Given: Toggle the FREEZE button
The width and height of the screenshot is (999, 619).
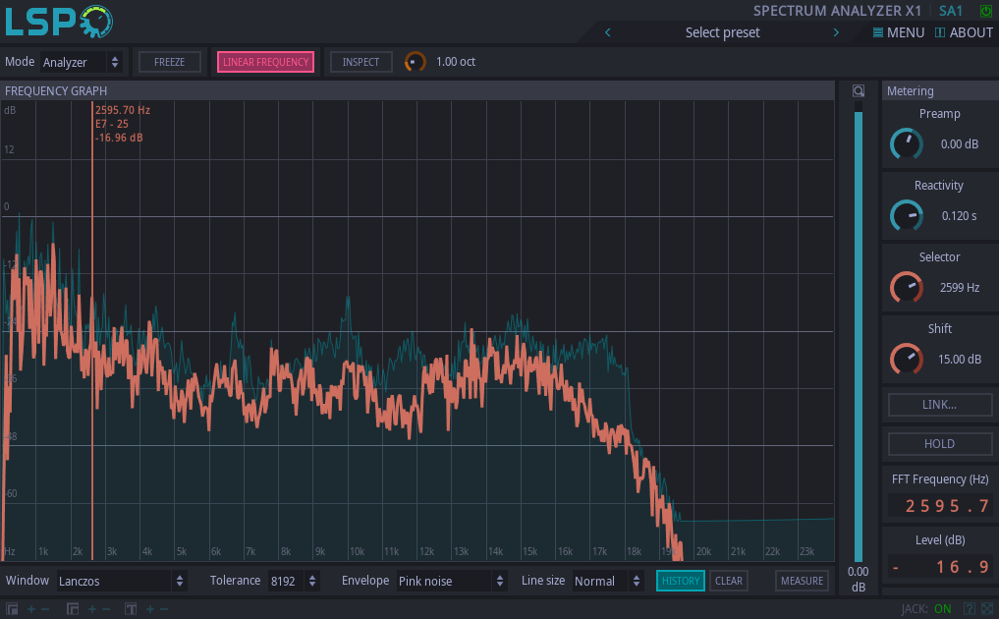Looking at the screenshot, I should tap(169, 62).
